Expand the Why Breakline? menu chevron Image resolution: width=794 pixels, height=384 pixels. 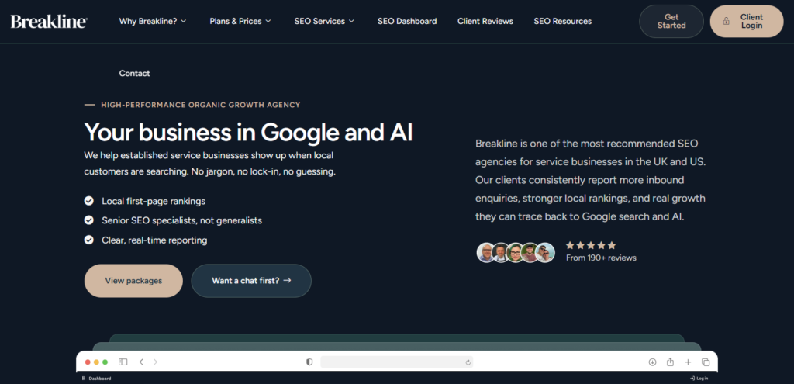(x=183, y=21)
